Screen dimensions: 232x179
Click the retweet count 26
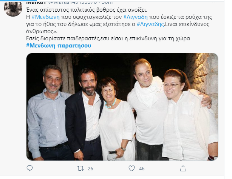pos(90,168)
